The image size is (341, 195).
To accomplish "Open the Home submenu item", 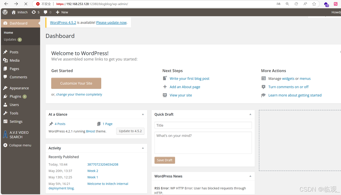I will (9, 33).
